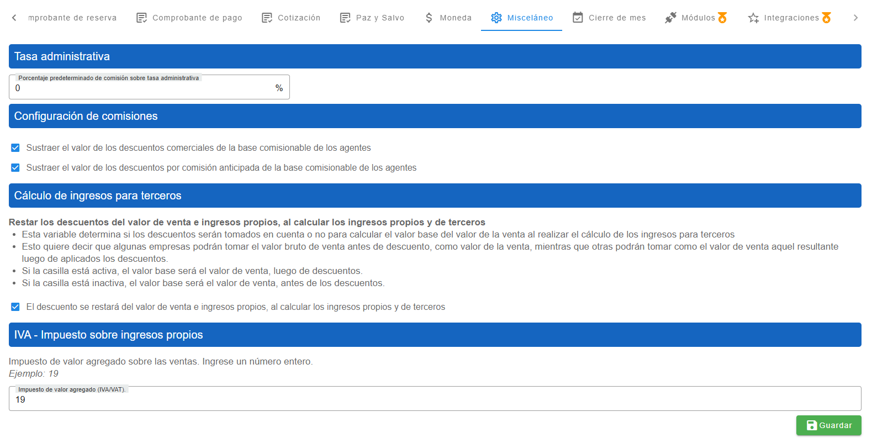872x438 pixels.
Task: Click the Comprobante de pago document icon
Action: (141, 18)
